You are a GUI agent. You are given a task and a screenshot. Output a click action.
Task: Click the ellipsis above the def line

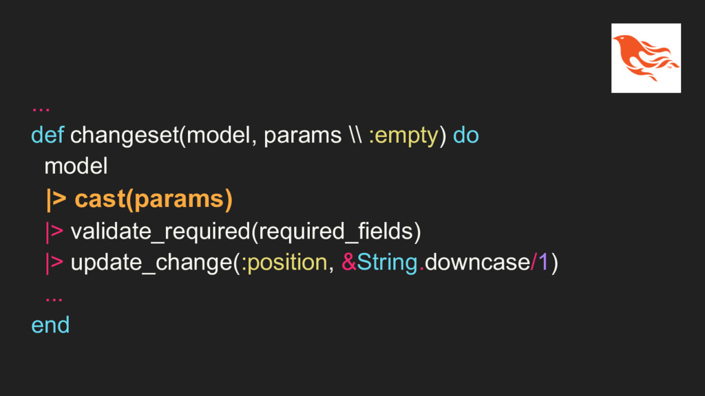tap(41, 108)
